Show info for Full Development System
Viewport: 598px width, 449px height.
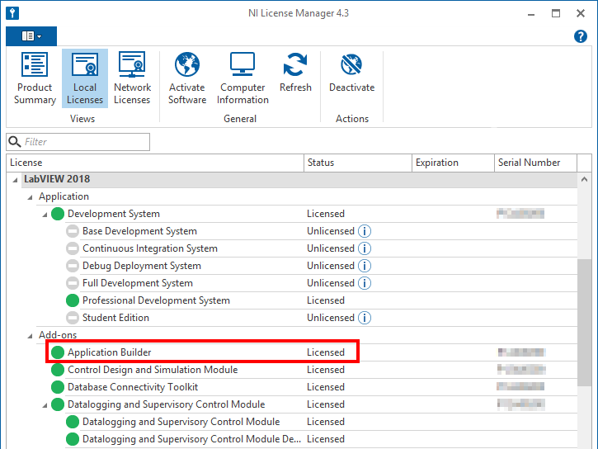pyautogui.click(x=365, y=283)
